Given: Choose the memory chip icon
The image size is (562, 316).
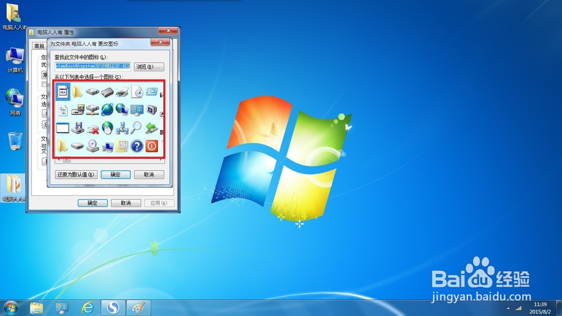Looking at the screenshot, I should click(107, 93).
